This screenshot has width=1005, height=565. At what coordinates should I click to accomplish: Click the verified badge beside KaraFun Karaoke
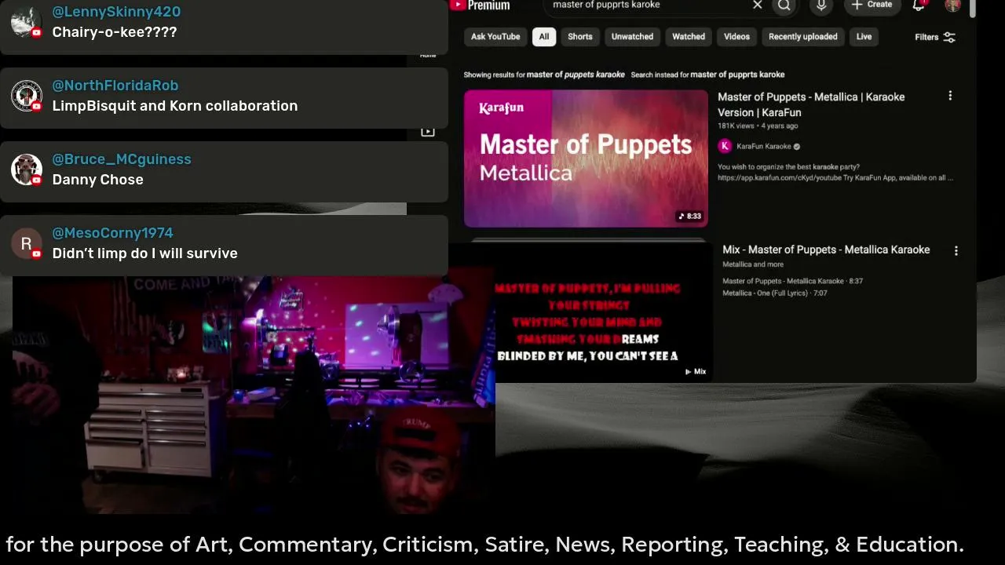pyautogui.click(x=797, y=147)
